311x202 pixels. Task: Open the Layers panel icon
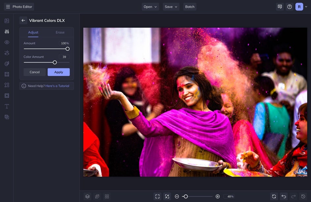coord(88,196)
